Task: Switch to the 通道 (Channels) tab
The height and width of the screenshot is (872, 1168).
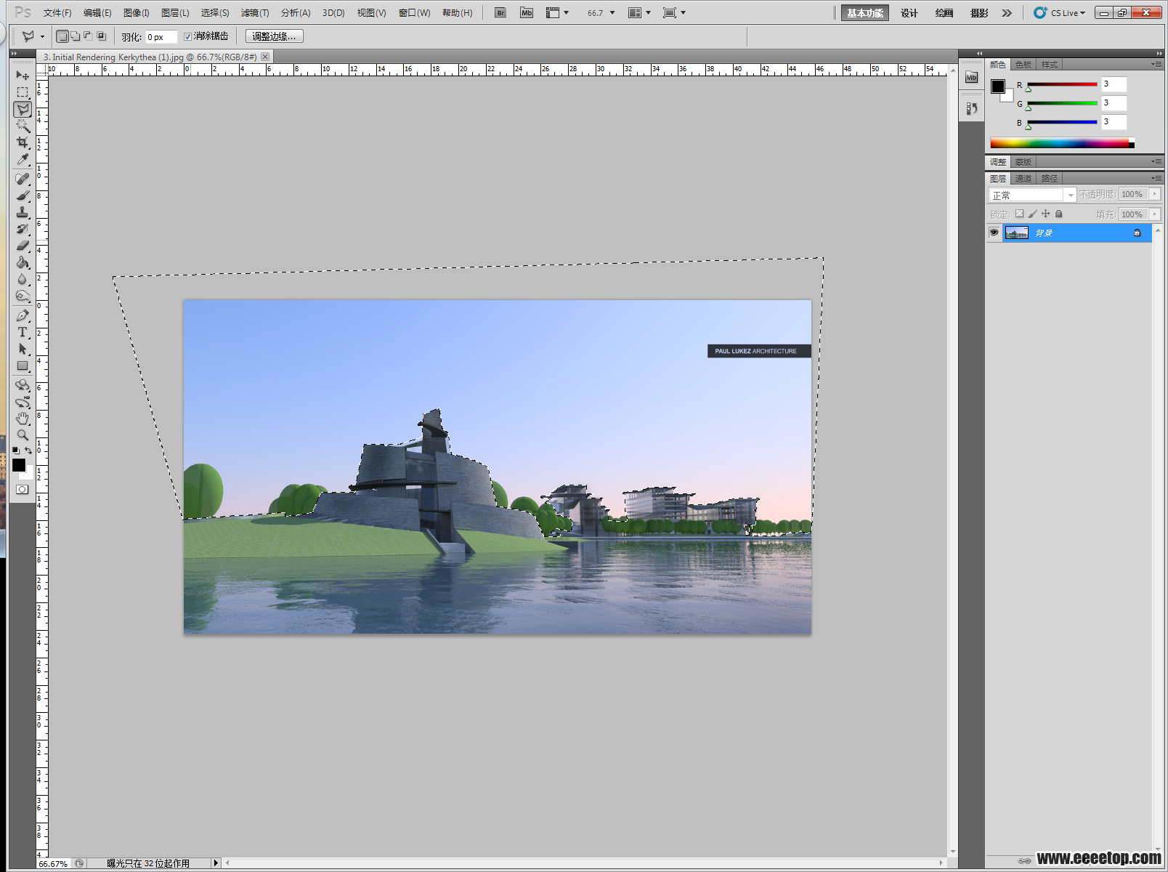Action: (x=1023, y=178)
